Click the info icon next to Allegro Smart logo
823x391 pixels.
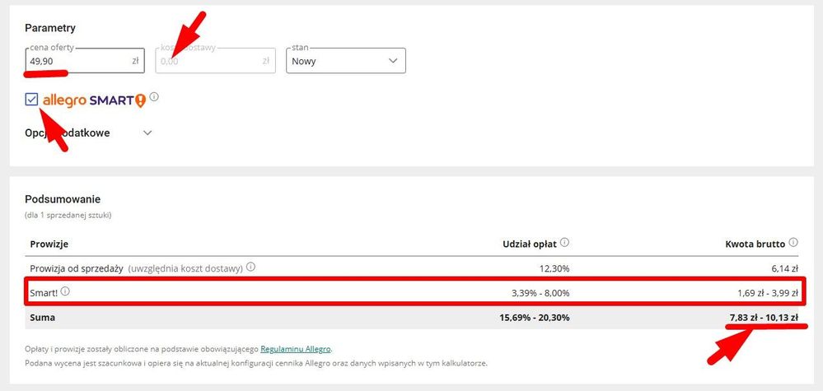pos(154,97)
